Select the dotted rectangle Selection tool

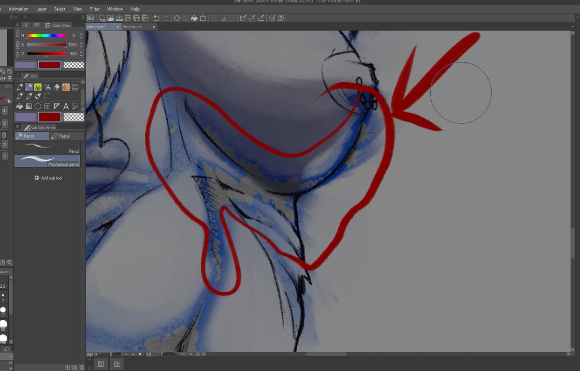pos(47,96)
